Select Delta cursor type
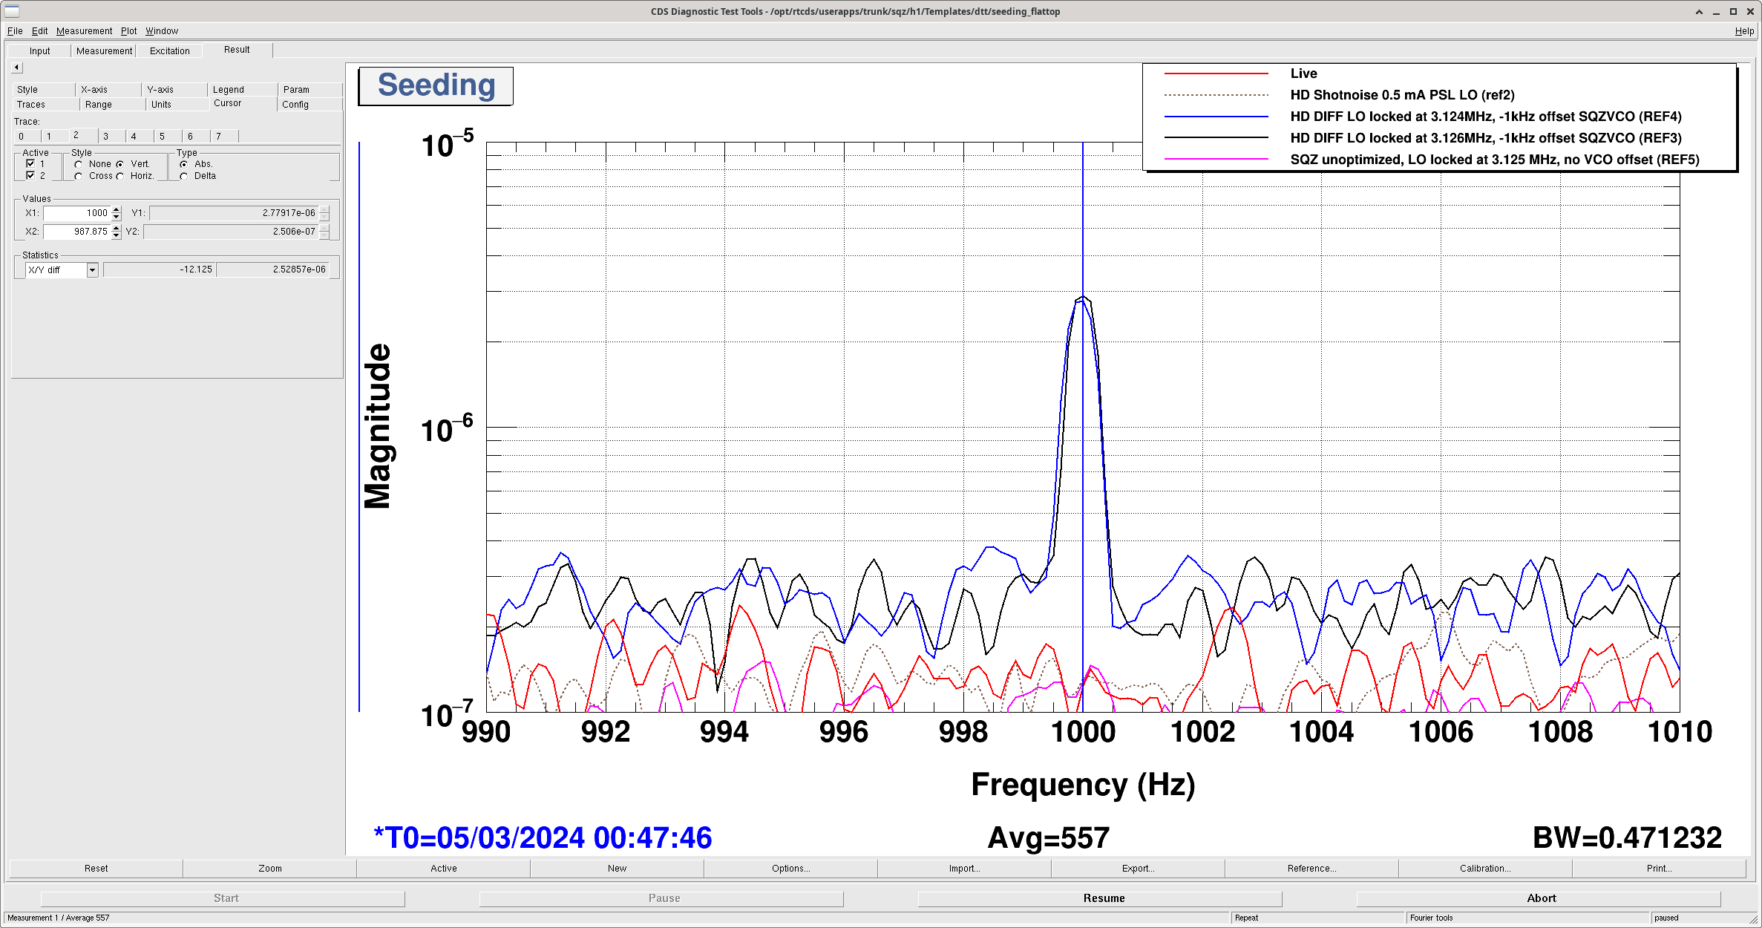Screen dimensions: 1762x928 coord(184,176)
